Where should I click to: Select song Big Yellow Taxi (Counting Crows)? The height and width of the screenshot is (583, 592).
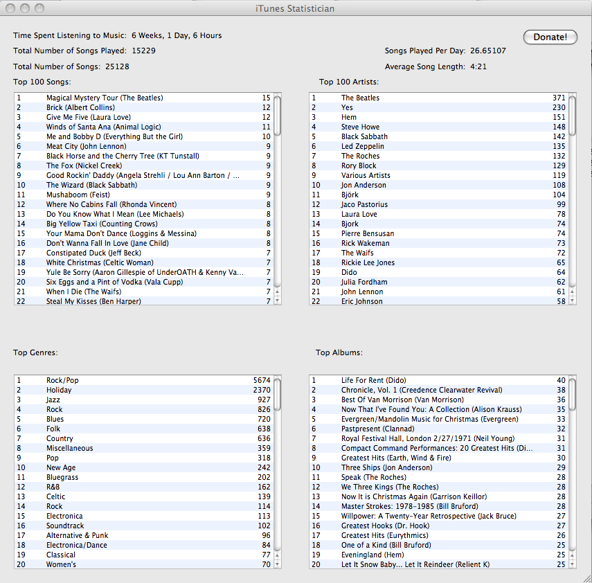coord(144,224)
